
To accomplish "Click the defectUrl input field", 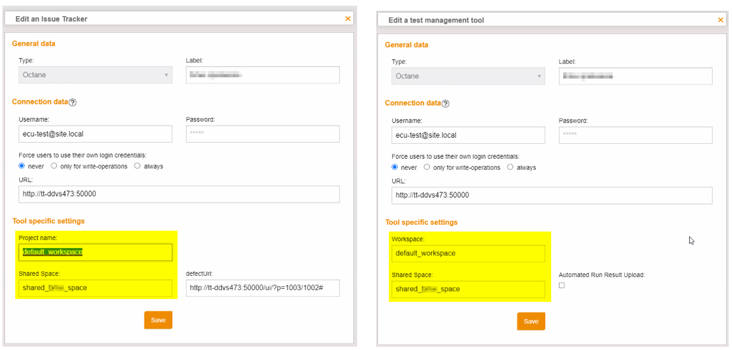I will click(x=262, y=288).
